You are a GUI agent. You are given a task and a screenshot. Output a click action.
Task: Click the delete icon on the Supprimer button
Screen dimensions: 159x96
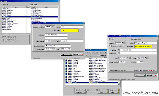click(119, 90)
